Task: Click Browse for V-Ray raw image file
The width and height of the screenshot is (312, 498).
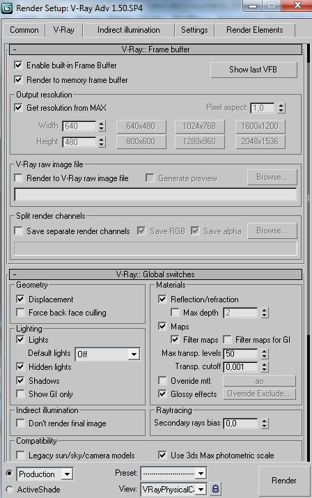Action: pyautogui.click(x=272, y=177)
